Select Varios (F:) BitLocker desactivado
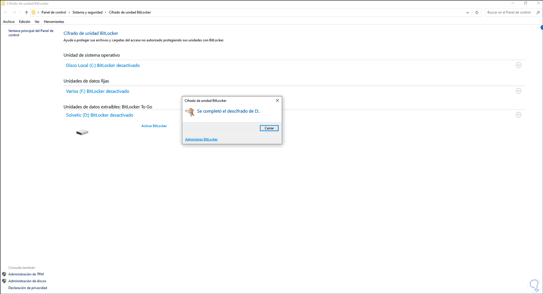543x294 pixels. click(98, 91)
